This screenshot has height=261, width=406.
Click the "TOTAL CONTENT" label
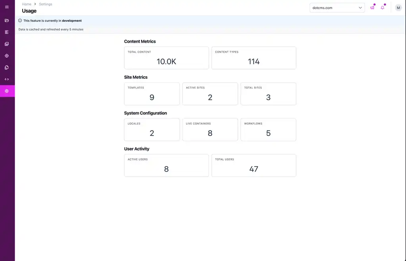click(x=139, y=52)
